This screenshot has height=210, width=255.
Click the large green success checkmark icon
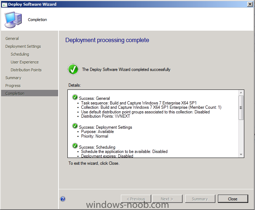pyautogui.click(x=73, y=69)
